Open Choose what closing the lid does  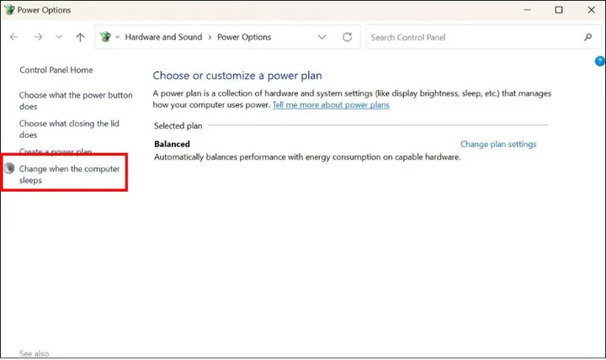point(69,129)
